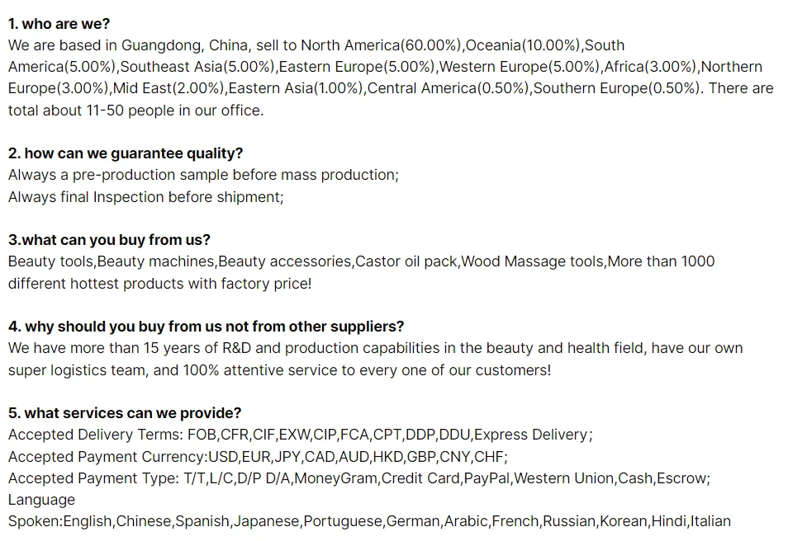
Task: Click the 'Wood Massage tools' text
Action: pos(533,261)
